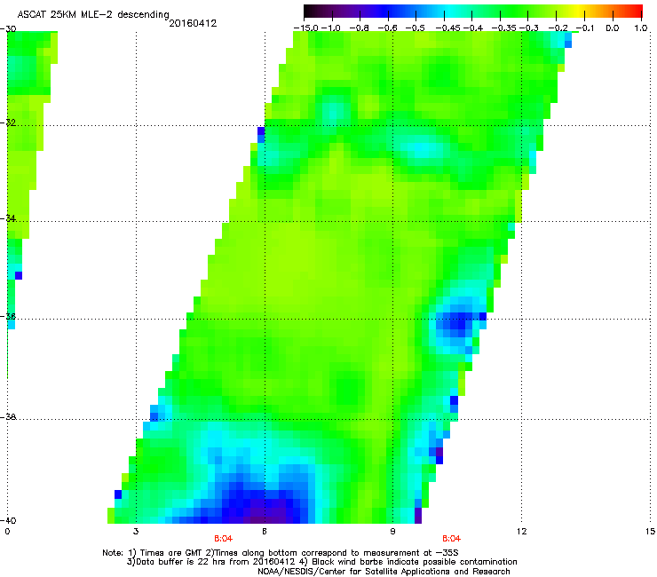Click the color bar label '-0.8'
This screenshot has height=577, width=657.
click(360, 28)
